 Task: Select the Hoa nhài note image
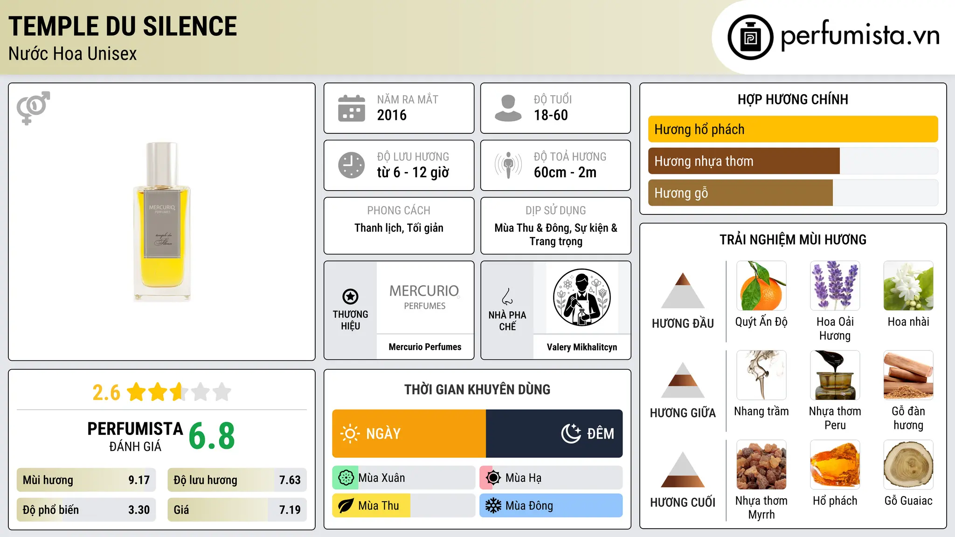pos(908,286)
